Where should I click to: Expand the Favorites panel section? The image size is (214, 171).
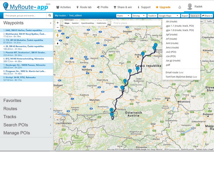(x=27, y=100)
